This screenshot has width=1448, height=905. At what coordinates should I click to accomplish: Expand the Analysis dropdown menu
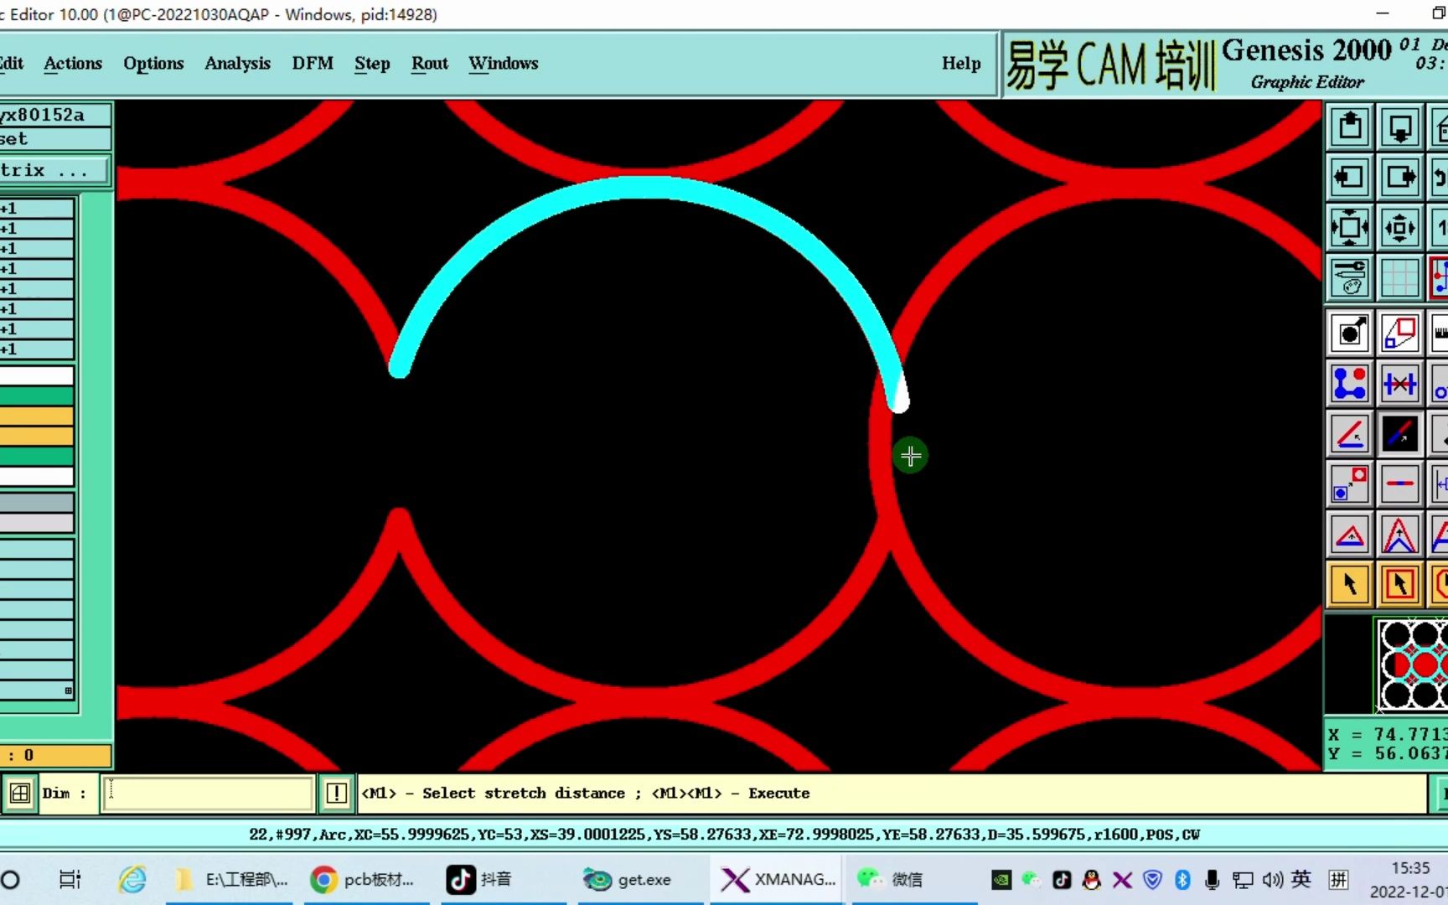pos(237,64)
